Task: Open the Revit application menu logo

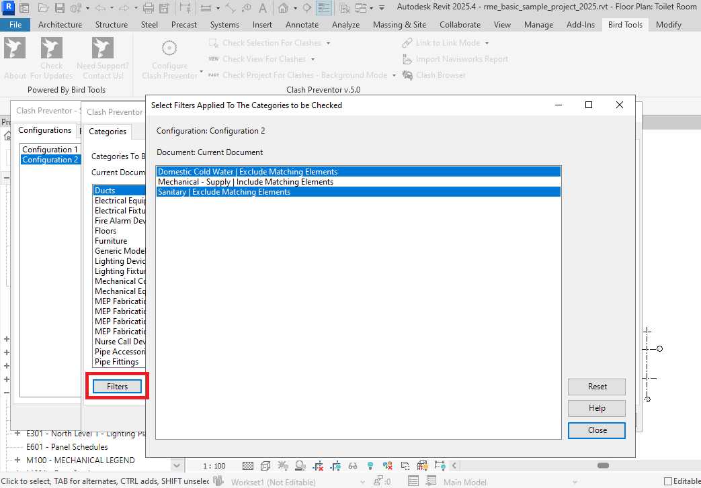Action: (x=9, y=7)
